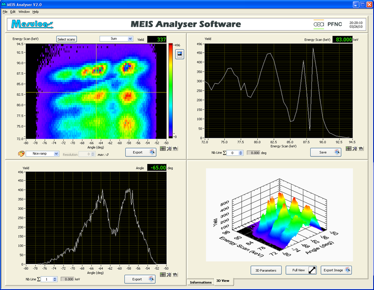Click image snapshot icon beside color scale

180,54
